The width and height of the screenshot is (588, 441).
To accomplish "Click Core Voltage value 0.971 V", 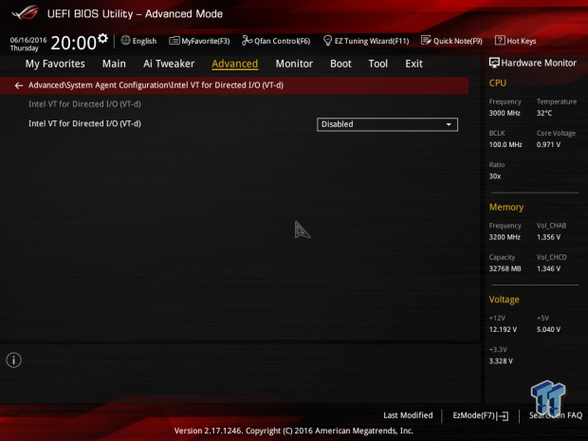I will point(548,144).
